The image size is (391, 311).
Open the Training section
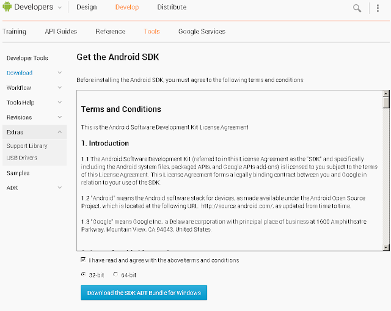pyautogui.click(x=15, y=31)
